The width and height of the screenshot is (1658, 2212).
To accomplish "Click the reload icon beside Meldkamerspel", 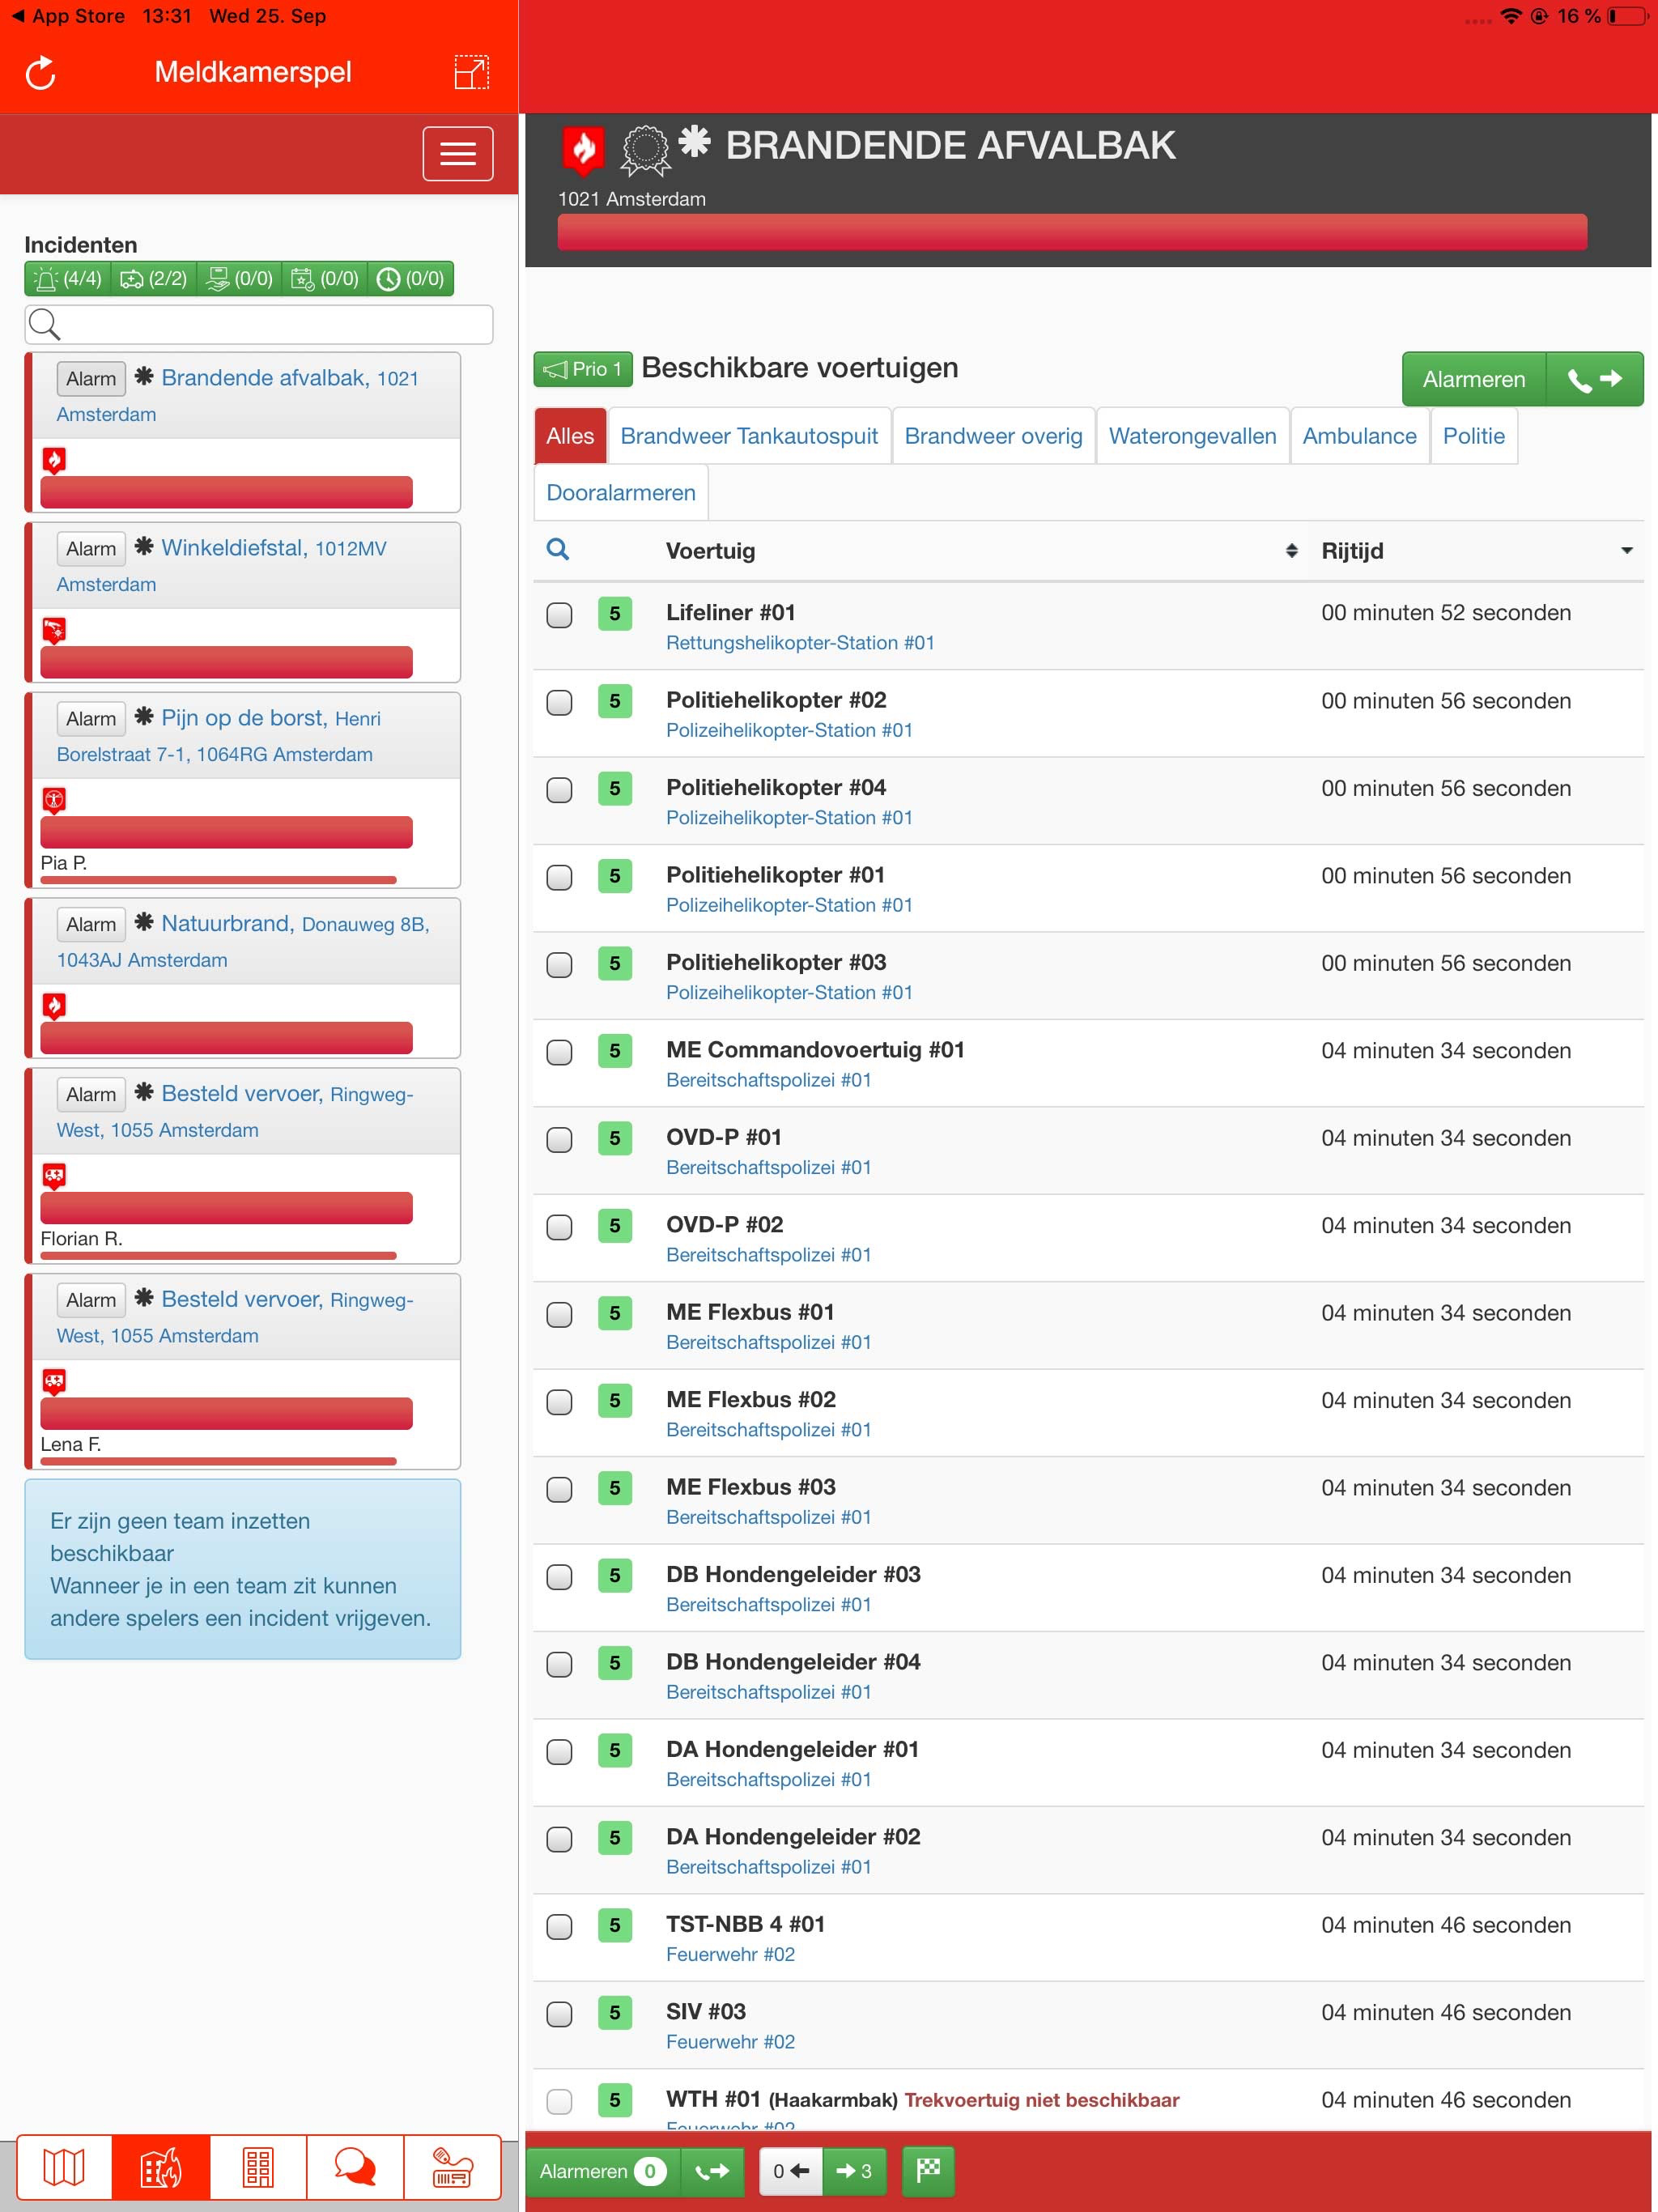I will [x=41, y=73].
